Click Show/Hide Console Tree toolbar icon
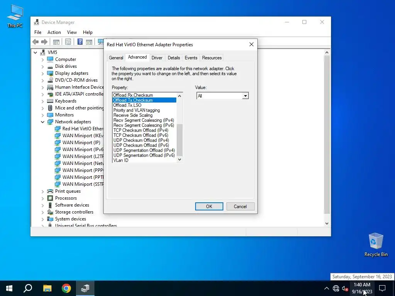Viewport: 395px width, 296px height. tap(56, 42)
